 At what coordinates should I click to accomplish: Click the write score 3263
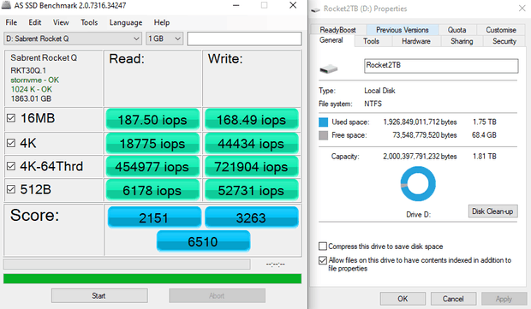click(251, 217)
